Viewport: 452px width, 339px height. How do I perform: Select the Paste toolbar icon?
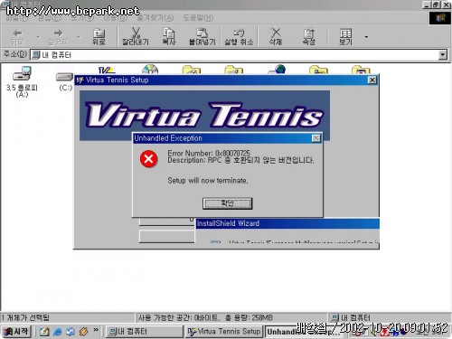pyautogui.click(x=202, y=37)
